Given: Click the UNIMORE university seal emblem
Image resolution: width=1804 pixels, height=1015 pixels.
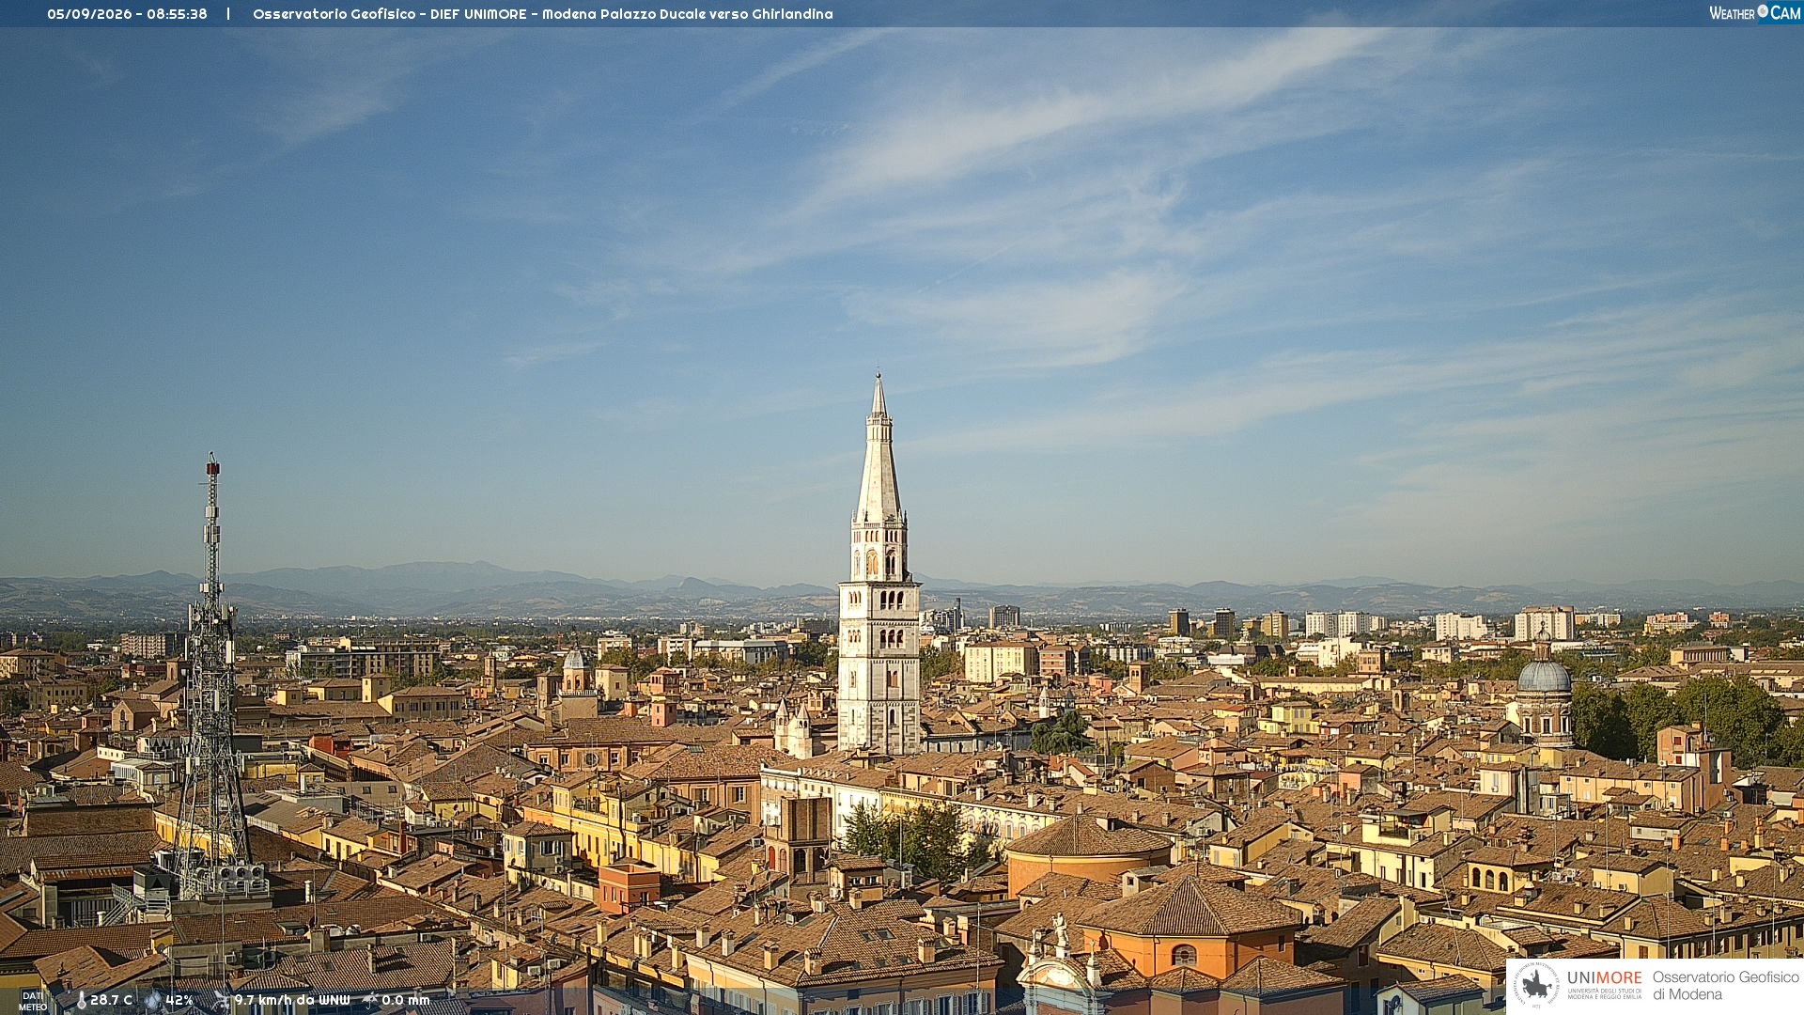Looking at the screenshot, I should [x=1536, y=985].
